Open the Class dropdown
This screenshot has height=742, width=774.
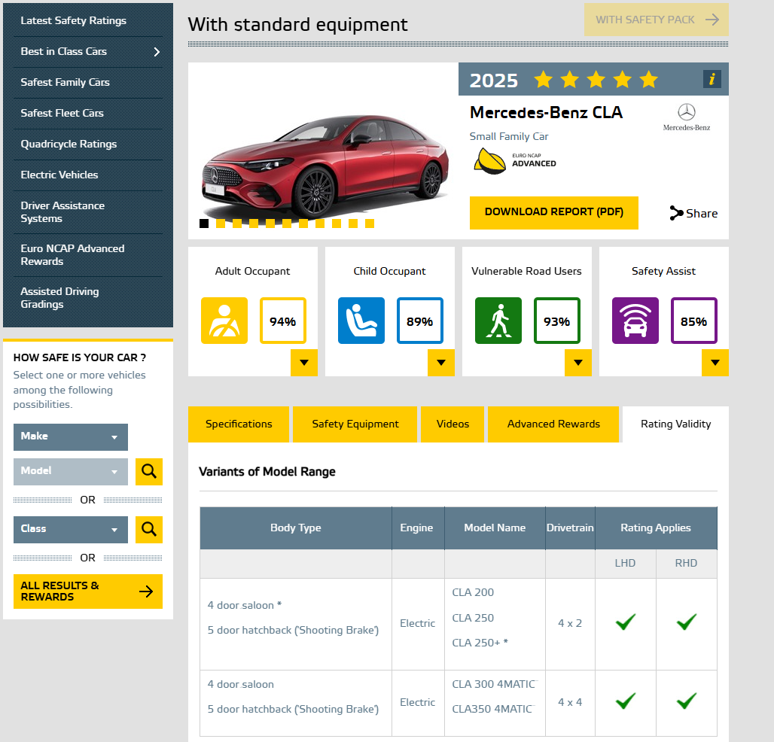(71, 529)
